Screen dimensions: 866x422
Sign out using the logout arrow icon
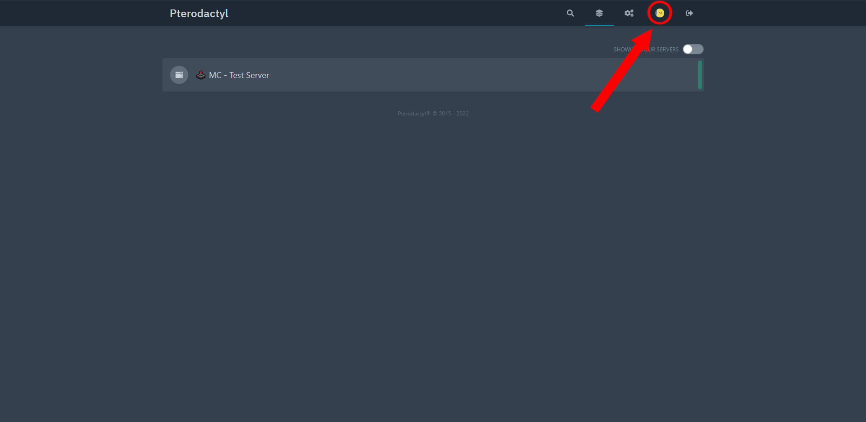click(689, 13)
